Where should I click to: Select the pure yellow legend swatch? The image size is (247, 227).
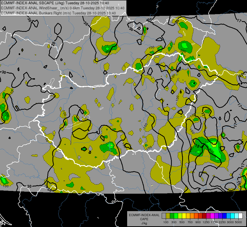(184, 216)
